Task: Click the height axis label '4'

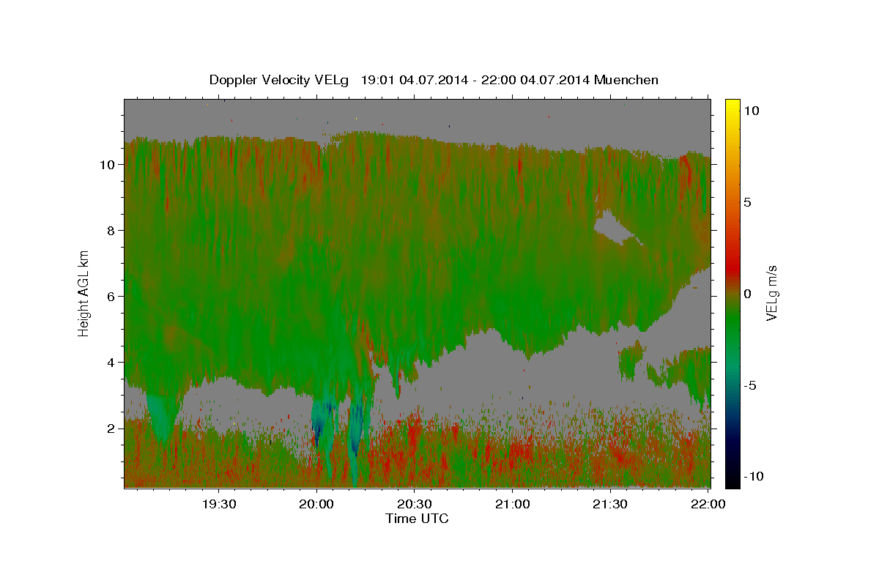Action: (111, 363)
